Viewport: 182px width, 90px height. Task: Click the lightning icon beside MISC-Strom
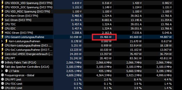tap(2, 33)
